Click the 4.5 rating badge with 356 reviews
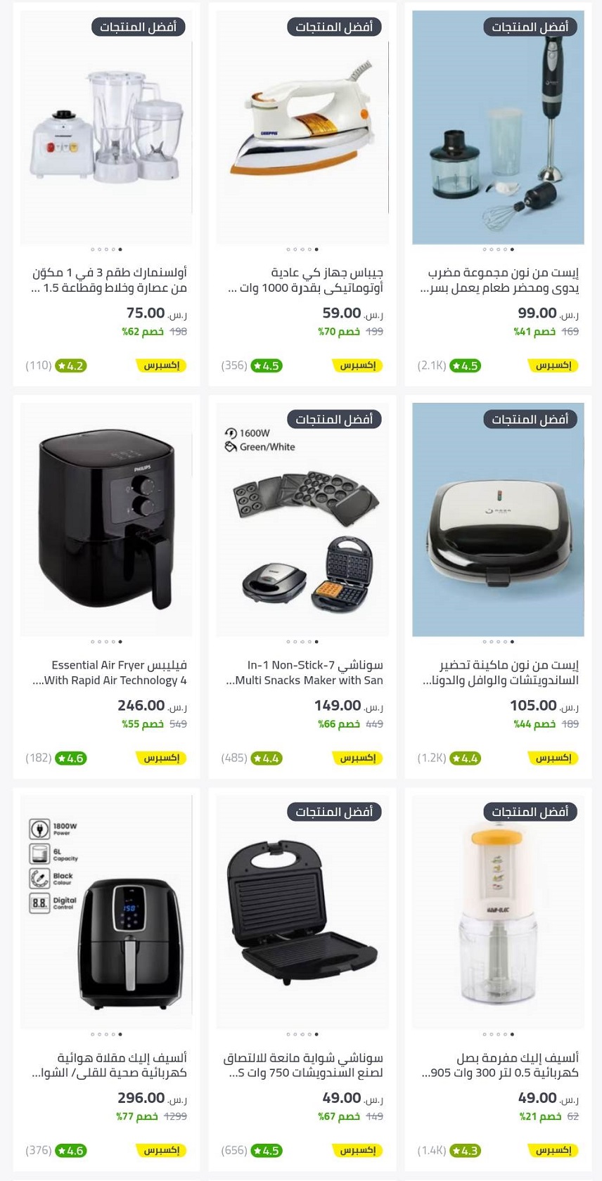Viewport: 602px width, 1181px height. [x=267, y=366]
